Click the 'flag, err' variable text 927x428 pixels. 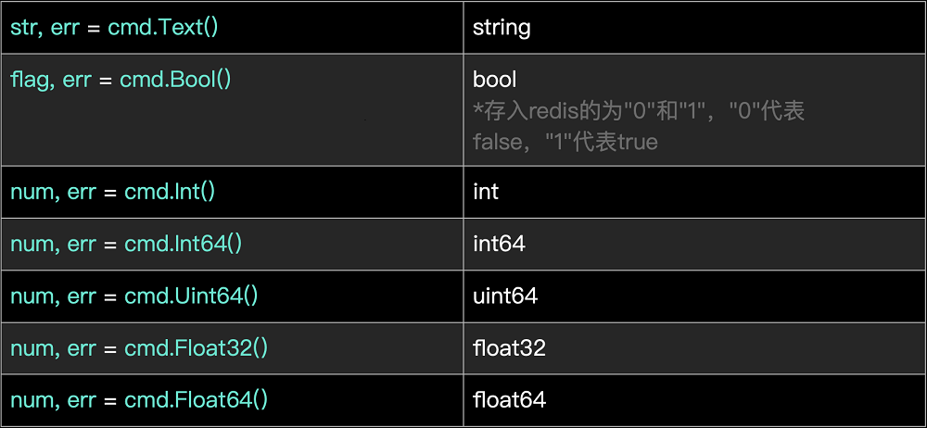(50, 81)
